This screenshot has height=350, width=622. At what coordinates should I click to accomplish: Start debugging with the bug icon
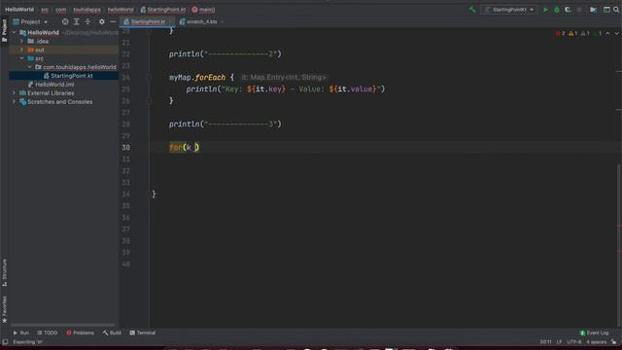pos(557,10)
